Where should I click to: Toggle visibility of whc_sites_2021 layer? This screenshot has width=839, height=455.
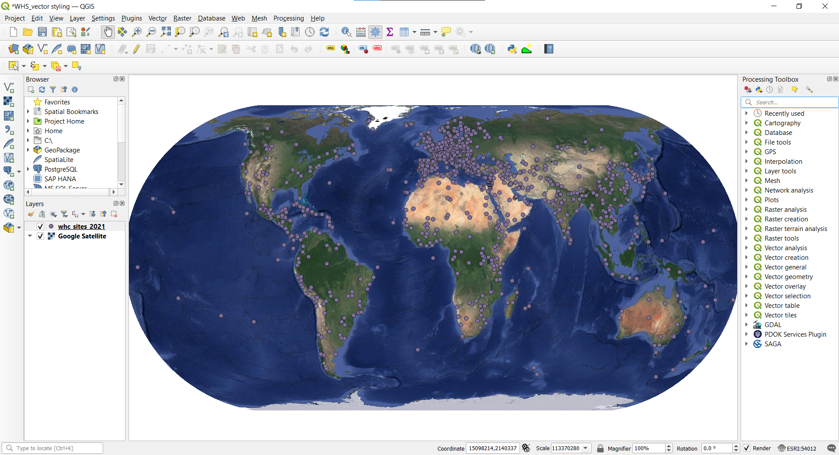[40, 227]
